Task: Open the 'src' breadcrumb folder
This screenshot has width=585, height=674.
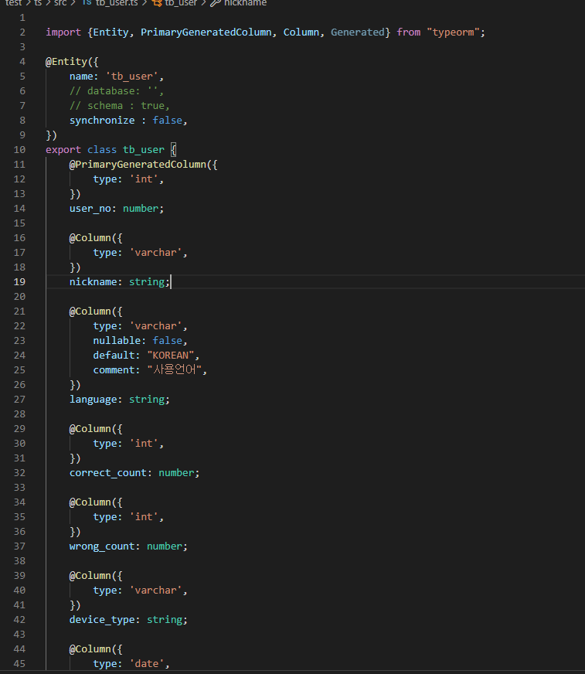Action: [60, 3]
